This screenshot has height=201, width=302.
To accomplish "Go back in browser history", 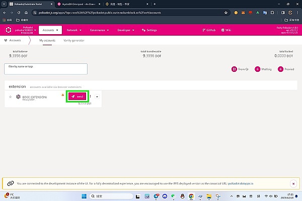I will point(5,13).
